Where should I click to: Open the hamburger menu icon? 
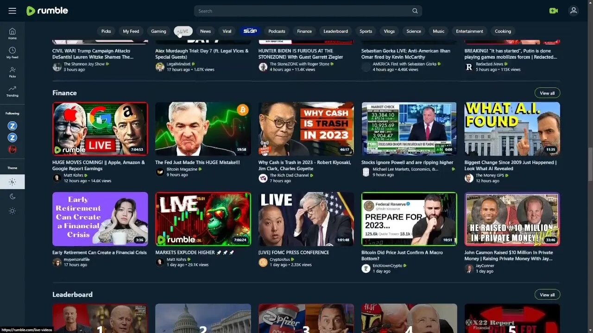click(x=12, y=11)
